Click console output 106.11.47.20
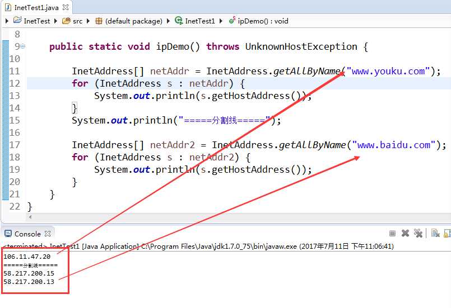The image size is (451, 308). (x=27, y=257)
